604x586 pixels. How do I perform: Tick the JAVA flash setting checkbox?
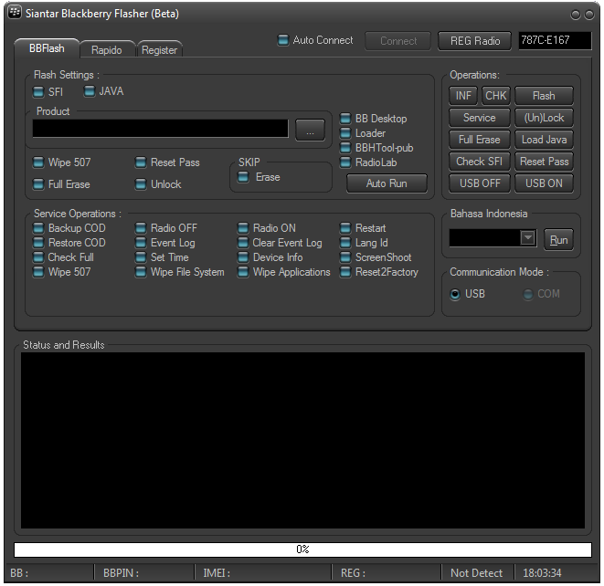90,91
